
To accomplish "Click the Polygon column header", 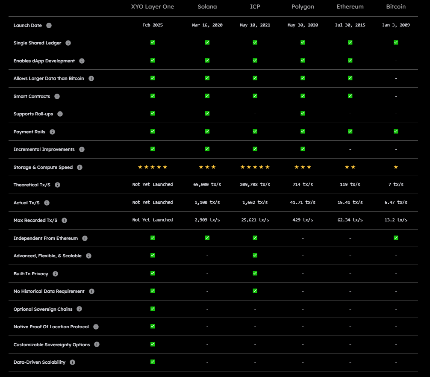I will (303, 7).
